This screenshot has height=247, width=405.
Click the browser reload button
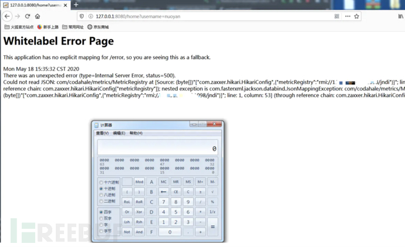coord(28,16)
